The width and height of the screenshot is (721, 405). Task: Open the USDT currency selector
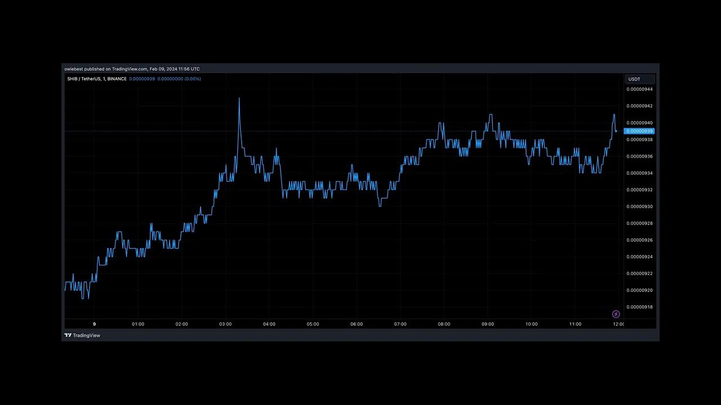640,79
